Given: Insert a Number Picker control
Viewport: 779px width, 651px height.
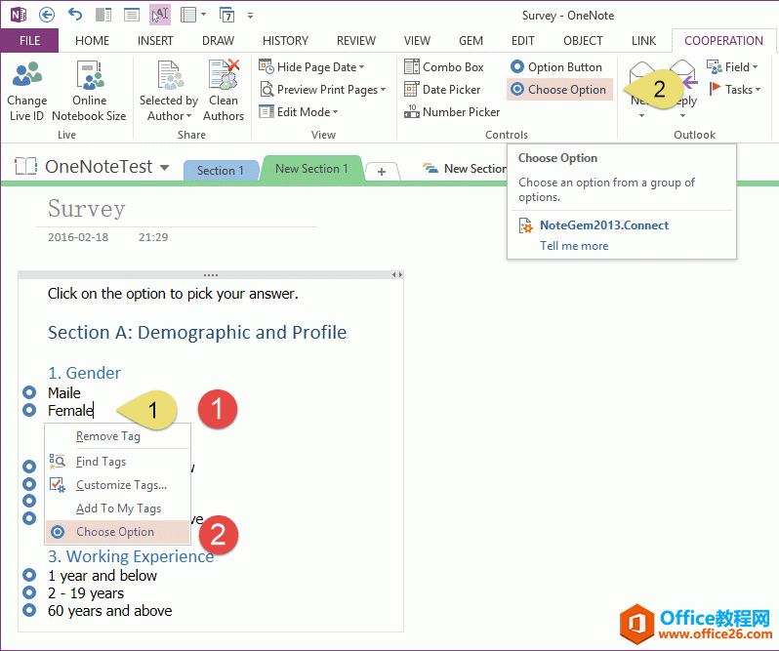Looking at the screenshot, I should pos(452,111).
